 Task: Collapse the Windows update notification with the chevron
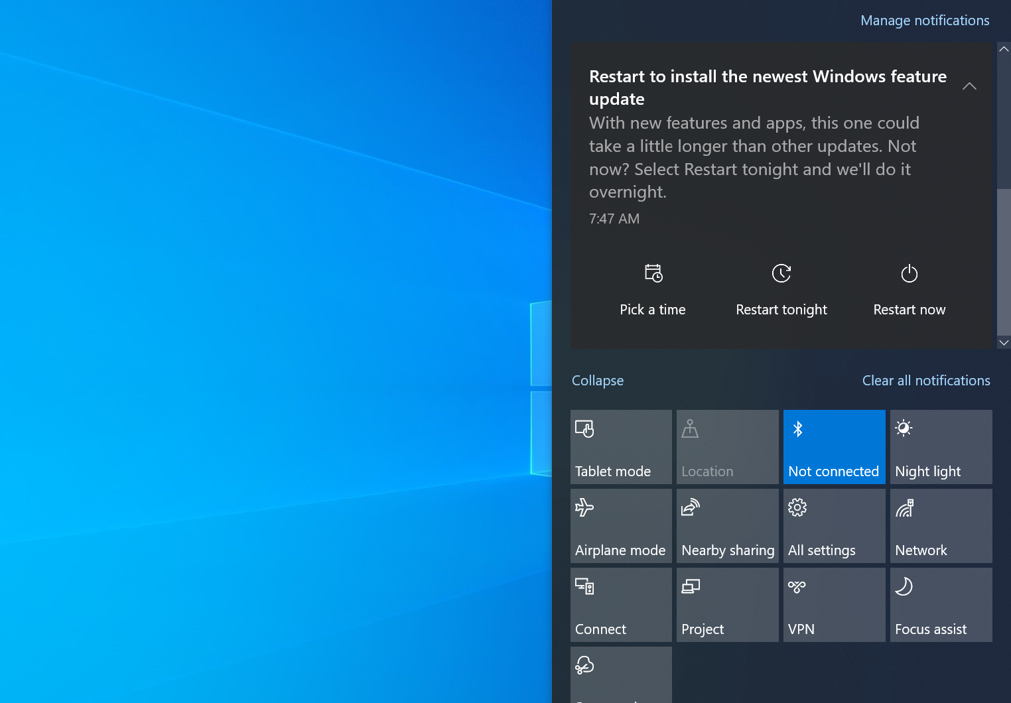[969, 86]
